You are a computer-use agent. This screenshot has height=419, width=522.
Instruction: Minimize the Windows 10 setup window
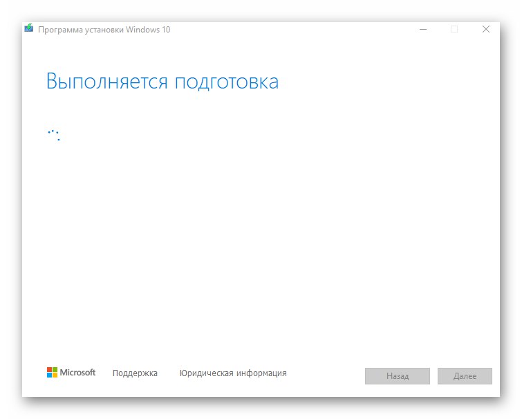pyautogui.click(x=423, y=29)
